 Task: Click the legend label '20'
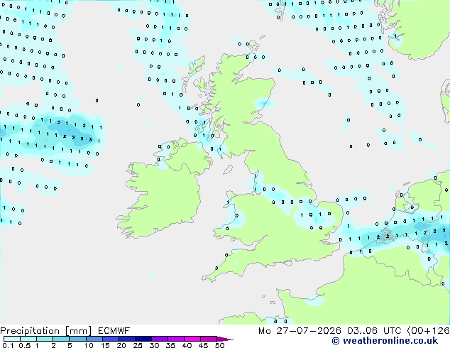[121, 345]
